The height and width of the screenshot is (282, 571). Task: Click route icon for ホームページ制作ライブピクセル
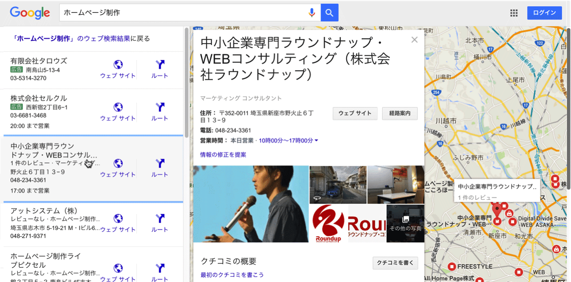tap(160, 268)
